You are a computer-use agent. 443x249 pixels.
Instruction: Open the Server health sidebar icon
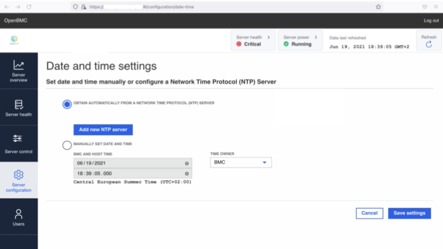(x=18, y=105)
